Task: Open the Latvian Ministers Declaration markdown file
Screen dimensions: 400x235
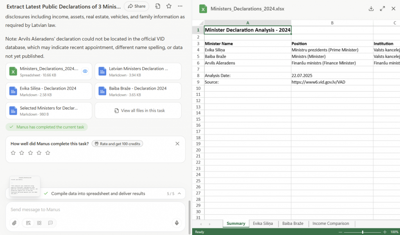Action: (x=138, y=72)
